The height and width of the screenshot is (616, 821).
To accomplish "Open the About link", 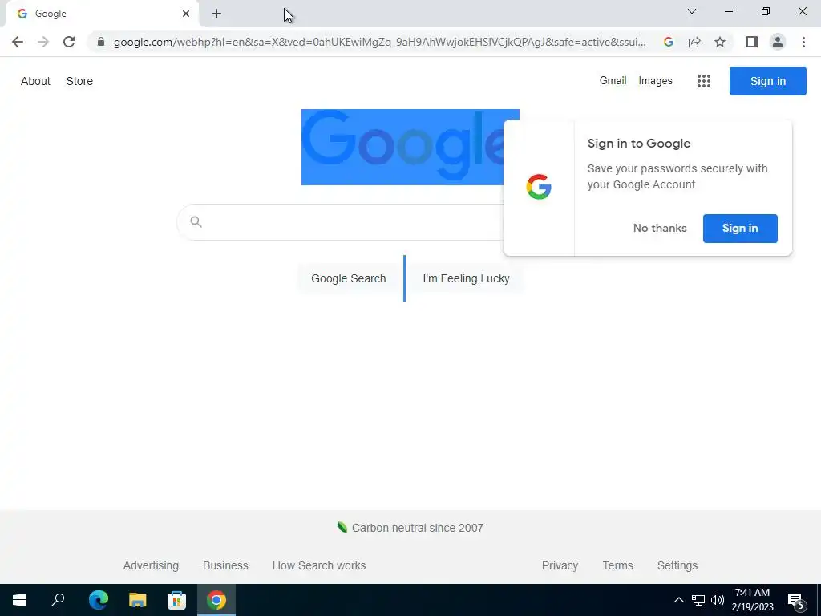I will (x=35, y=81).
